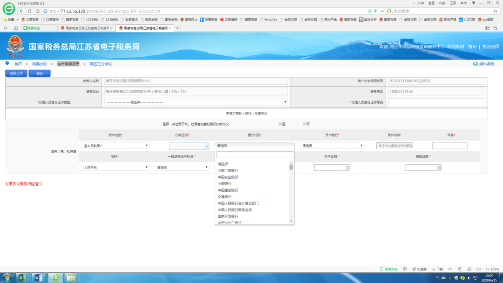Open a new tab with the plus icon

click(x=177, y=28)
